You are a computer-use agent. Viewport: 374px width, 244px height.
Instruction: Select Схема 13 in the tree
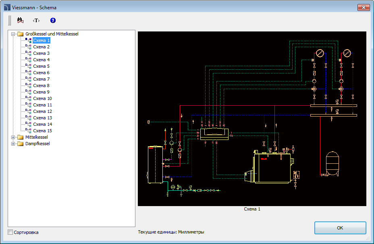point(42,118)
